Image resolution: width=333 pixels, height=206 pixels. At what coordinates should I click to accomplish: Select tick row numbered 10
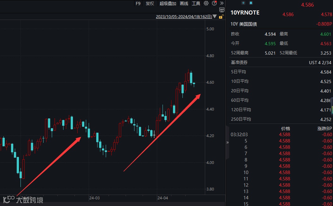click(x=281, y=173)
